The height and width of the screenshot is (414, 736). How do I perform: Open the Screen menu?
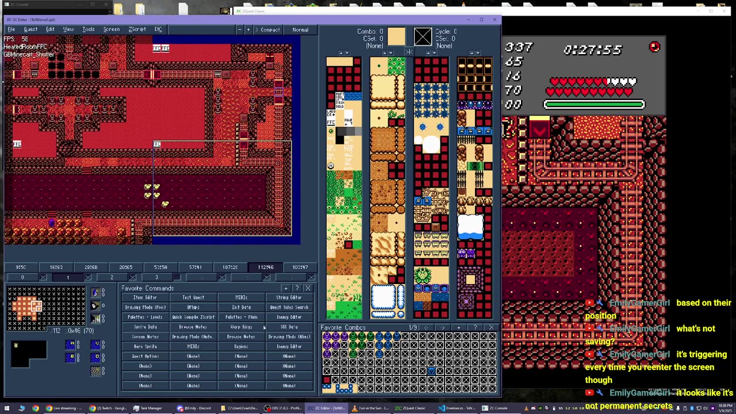(112, 29)
